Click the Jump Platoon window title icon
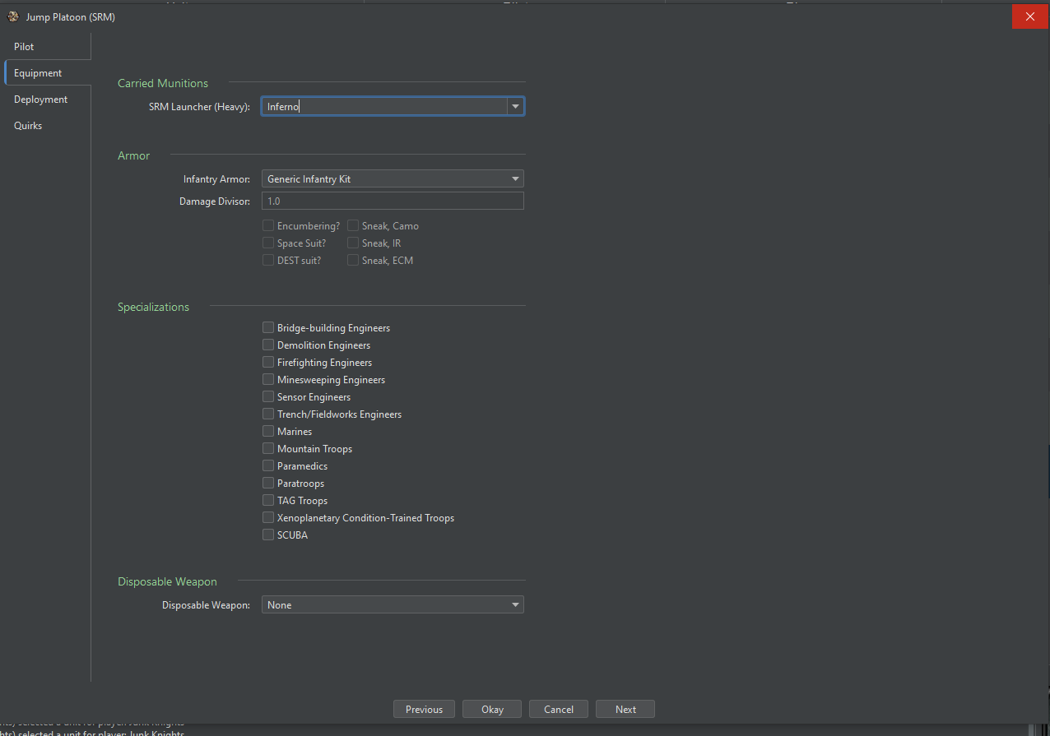This screenshot has height=736, width=1050. 13,16
